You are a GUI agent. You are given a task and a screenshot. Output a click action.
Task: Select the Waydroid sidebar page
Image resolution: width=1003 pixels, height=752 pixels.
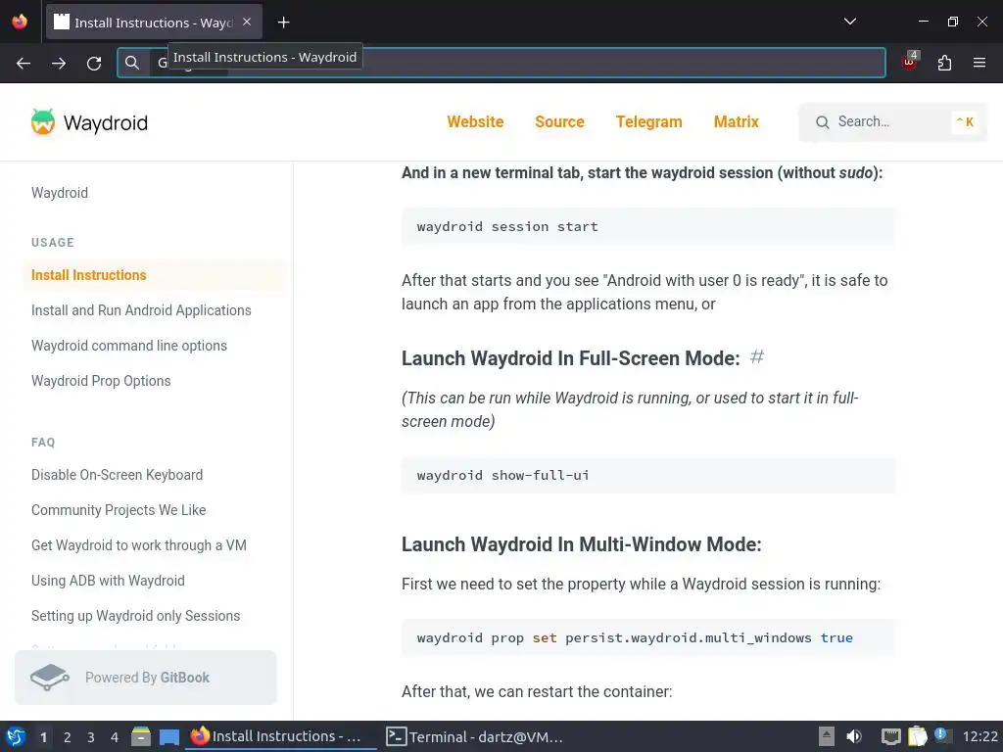click(x=60, y=193)
